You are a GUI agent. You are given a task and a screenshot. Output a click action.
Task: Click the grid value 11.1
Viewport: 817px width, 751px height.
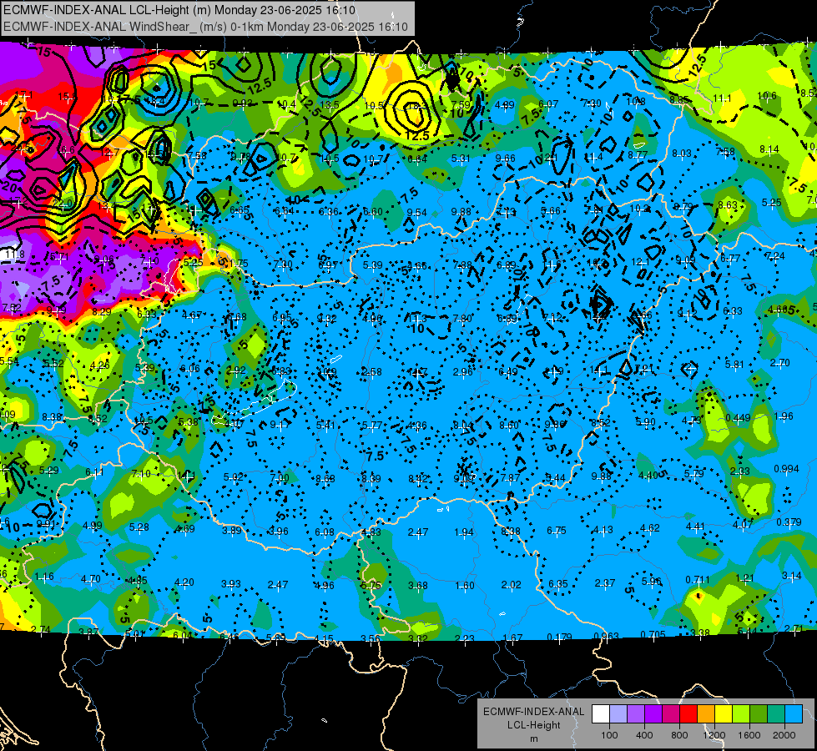click(722, 98)
